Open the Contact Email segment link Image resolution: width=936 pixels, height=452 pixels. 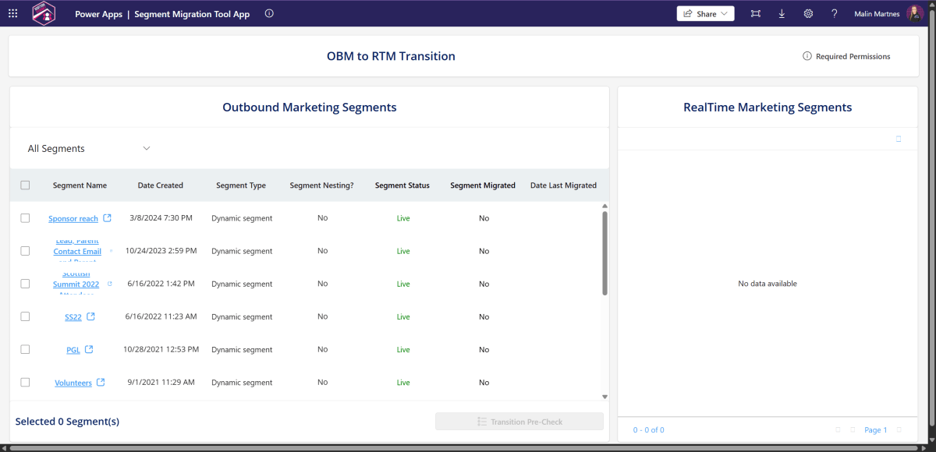[x=77, y=251]
